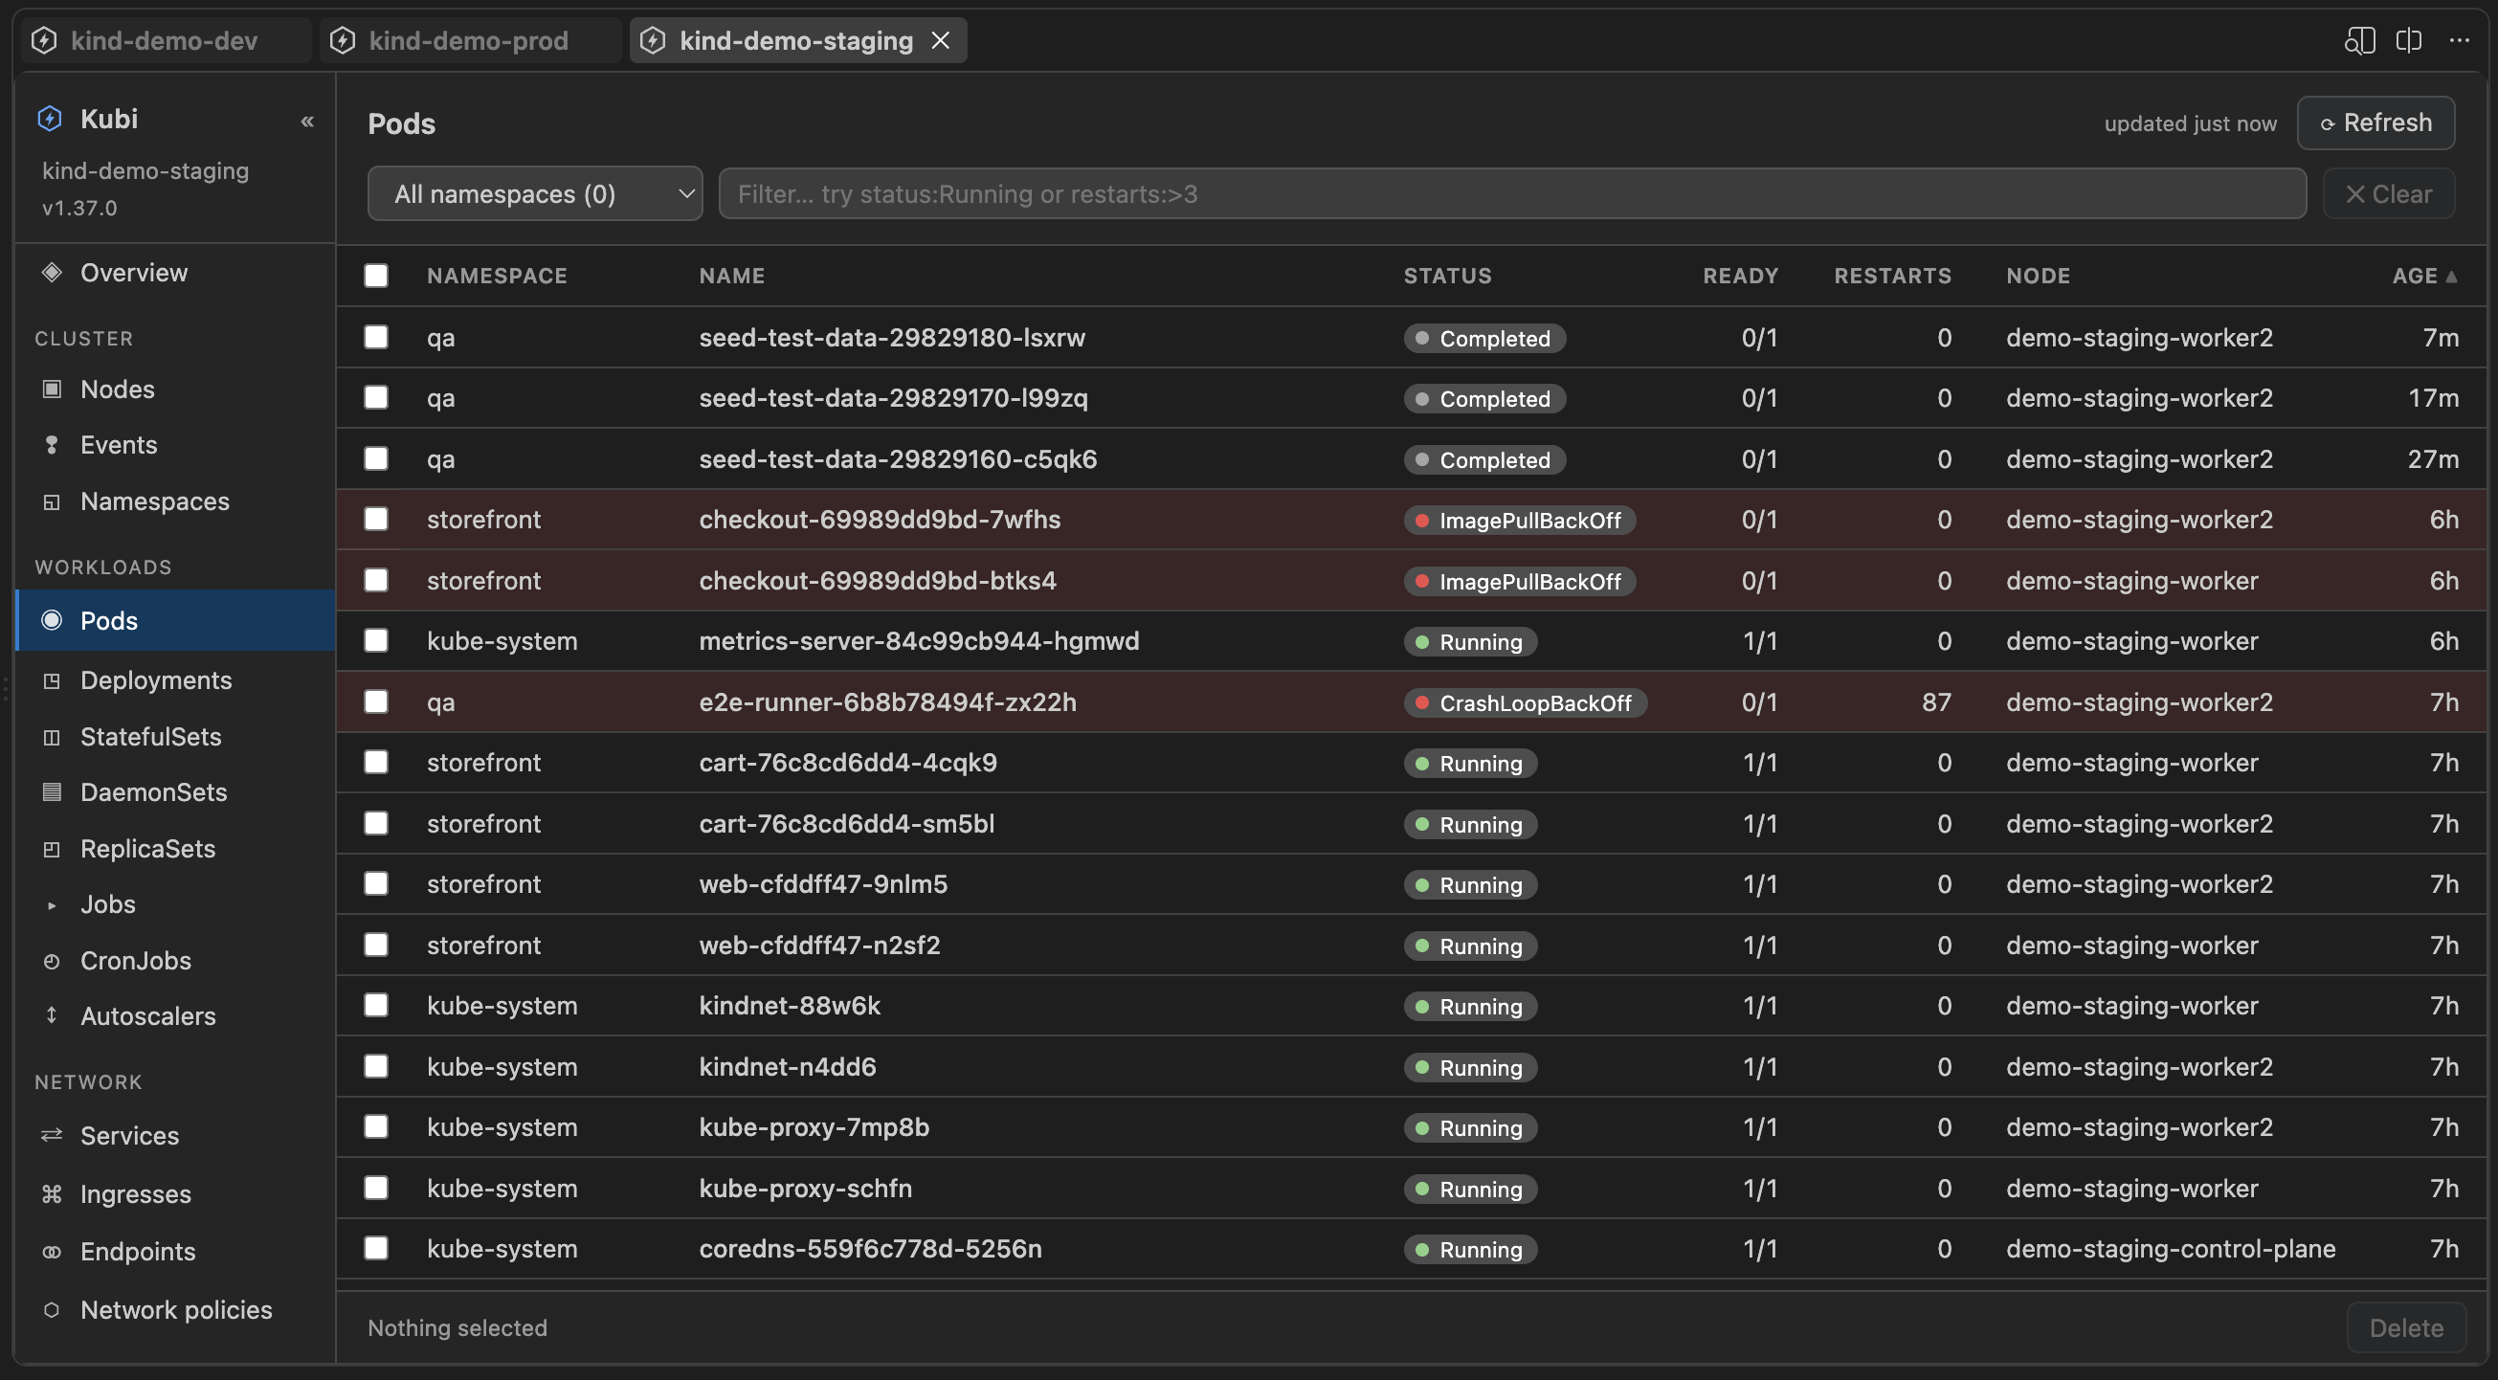2498x1380 pixels.
Task: Open pod kindnet-88w6k
Action: pyautogui.click(x=790, y=1006)
